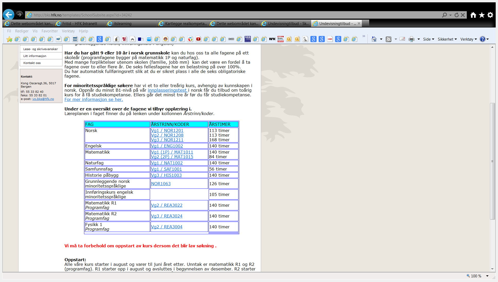Open the NOR1063 link

coord(161,184)
